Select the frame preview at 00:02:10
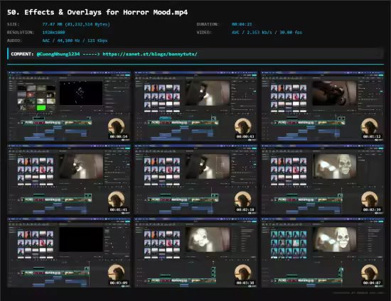 (x=196, y=180)
